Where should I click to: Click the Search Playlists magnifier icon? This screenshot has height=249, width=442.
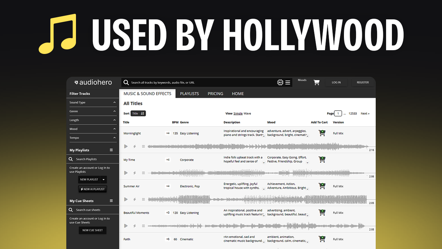[x=71, y=159]
